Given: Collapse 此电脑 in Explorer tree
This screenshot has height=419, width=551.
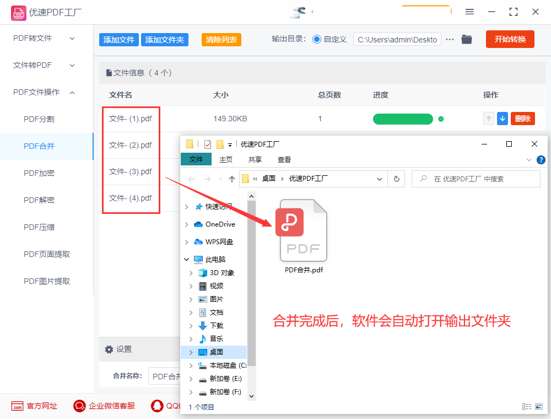Looking at the screenshot, I should click(x=187, y=260).
